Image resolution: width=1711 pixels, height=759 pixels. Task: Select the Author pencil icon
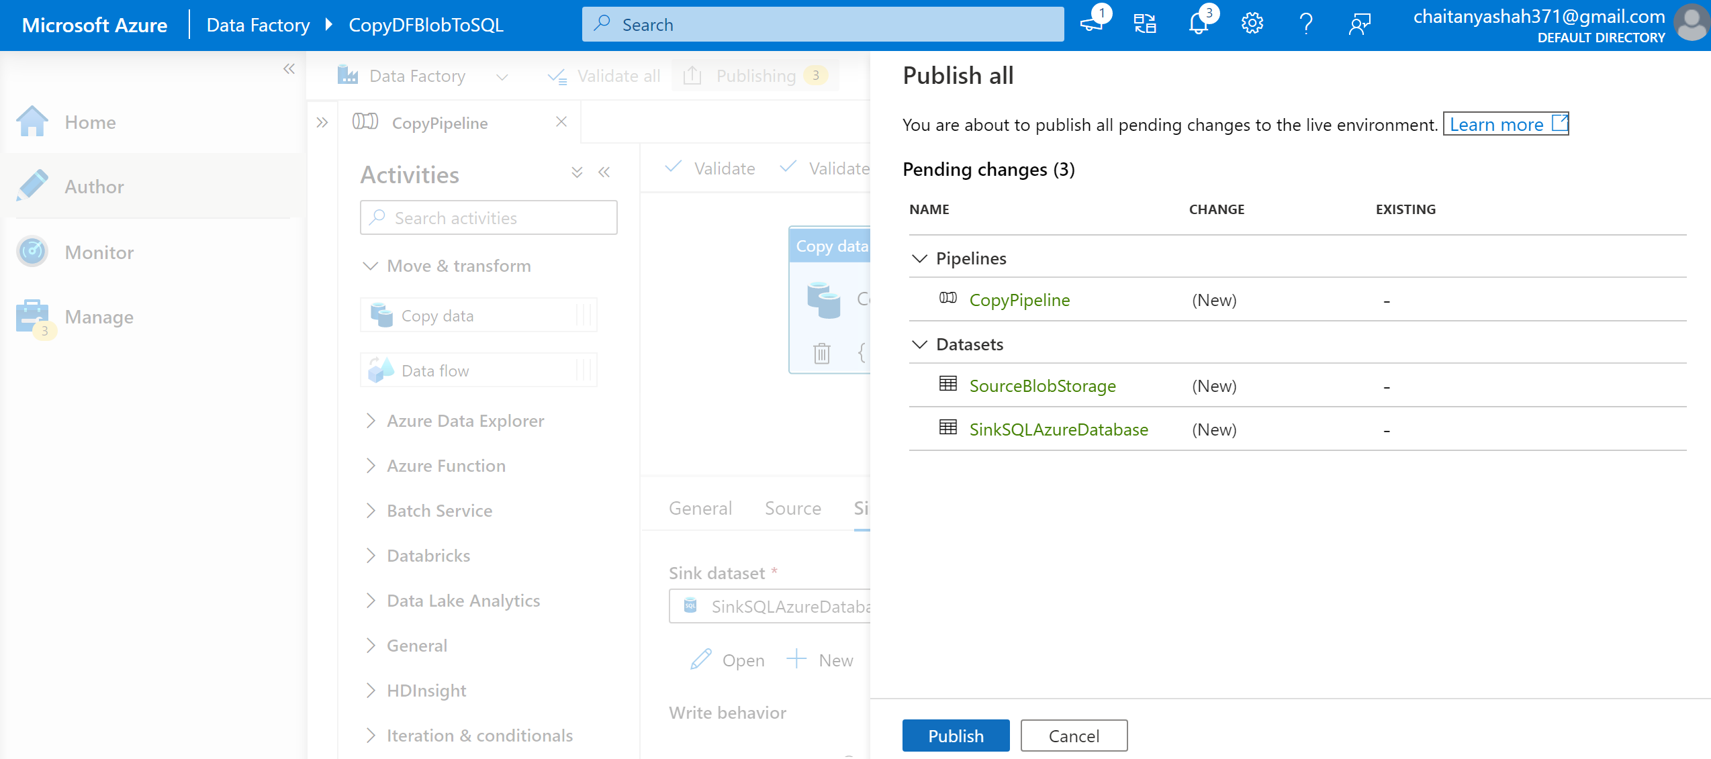pyautogui.click(x=32, y=186)
